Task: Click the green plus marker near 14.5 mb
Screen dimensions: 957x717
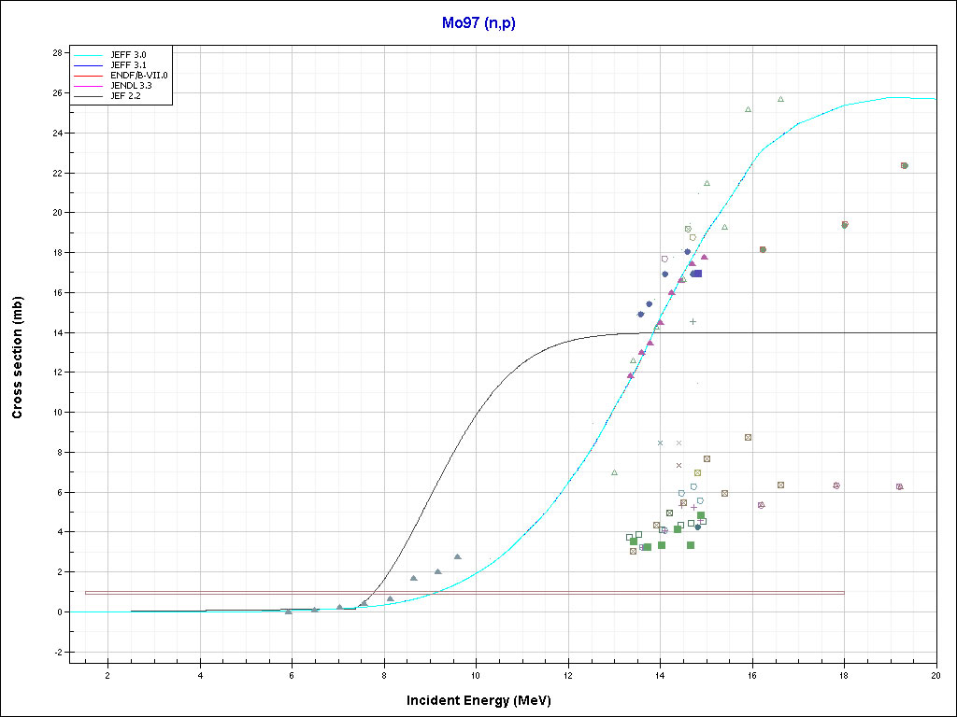Action: (693, 321)
